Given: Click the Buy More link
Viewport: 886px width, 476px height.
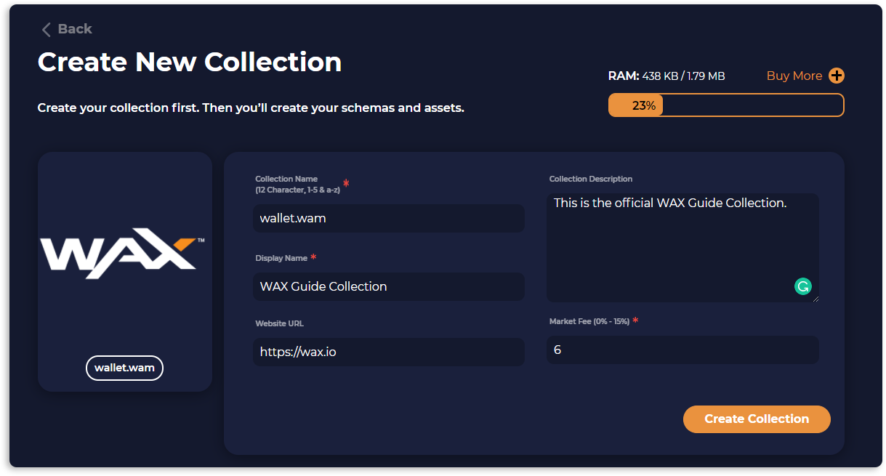Looking at the screenshot, I should (x=794, y=76).
